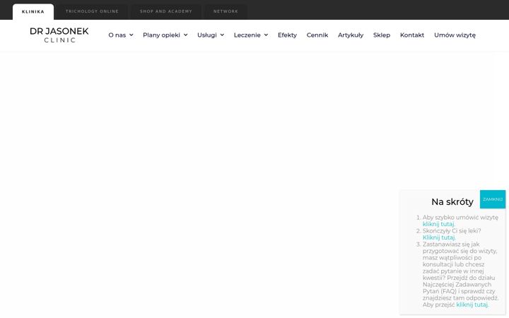Expand the chevron next to Plany opieki
The width and height of the screenshot is (509, 318).
tap(186, 35)
